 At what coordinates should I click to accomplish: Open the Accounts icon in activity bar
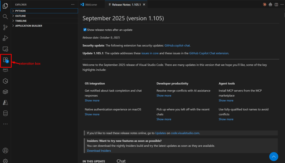5,151
